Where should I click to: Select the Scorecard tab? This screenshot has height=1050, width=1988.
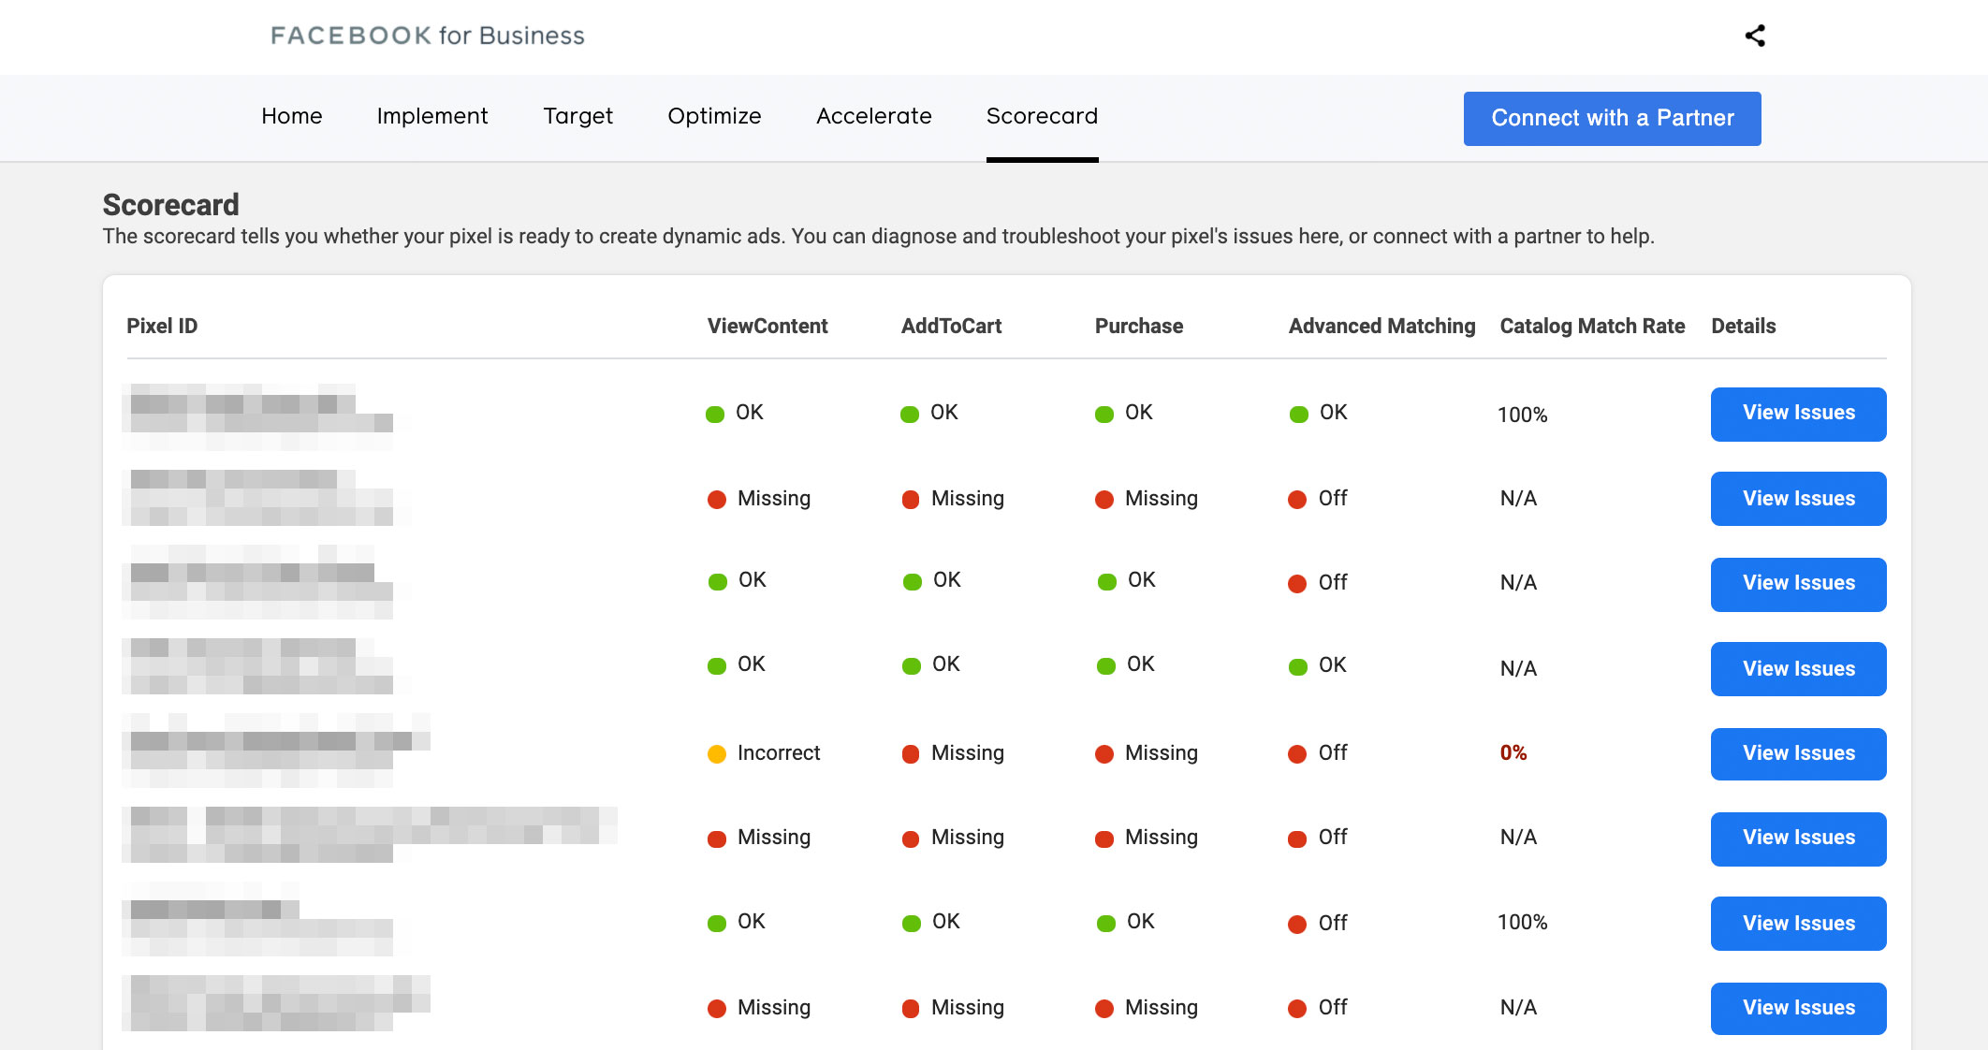click(x=1042, y=116)
